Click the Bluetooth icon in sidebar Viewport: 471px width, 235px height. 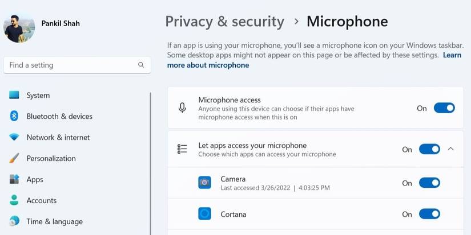click(x=14, y=116)
